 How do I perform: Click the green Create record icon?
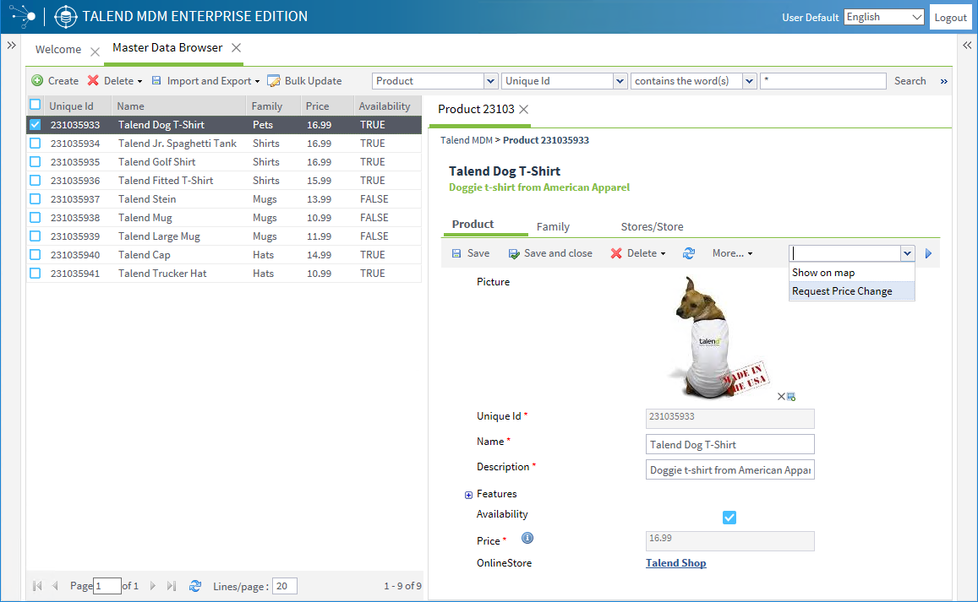(x=37, y=80)
